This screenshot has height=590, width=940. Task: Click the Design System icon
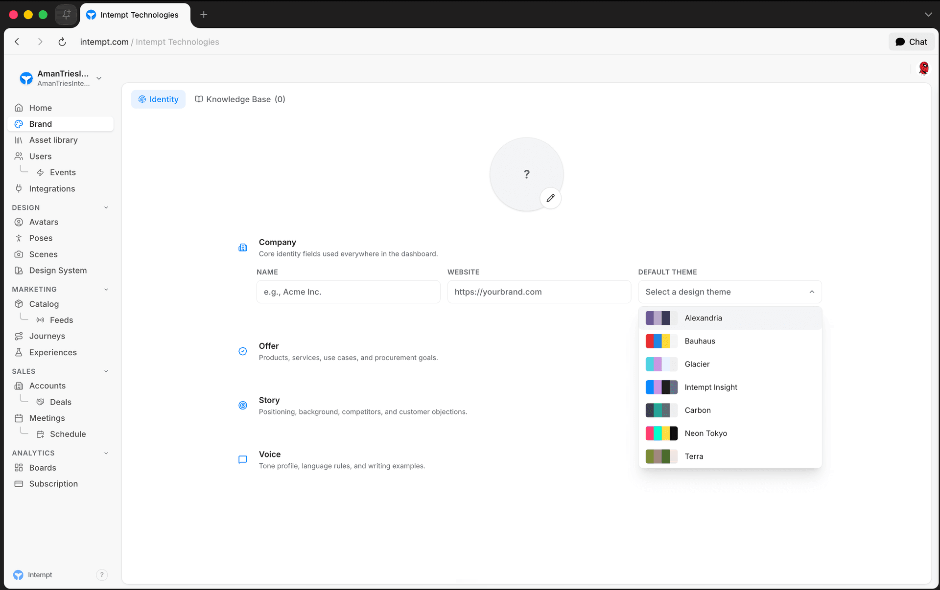[19, 270]
